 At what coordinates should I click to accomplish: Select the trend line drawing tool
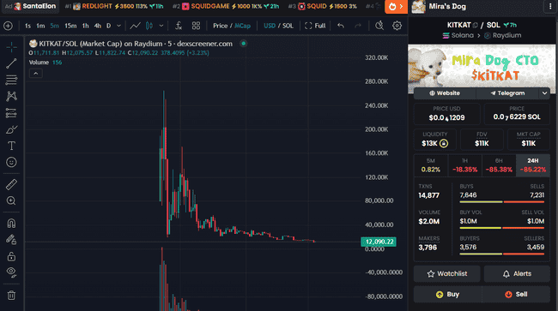click(11, 63)
